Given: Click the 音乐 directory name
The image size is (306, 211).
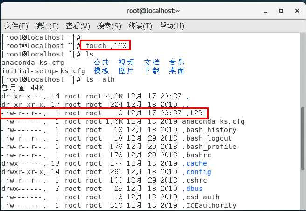Looking at the screenshot, I should click(x=177, y=63).
